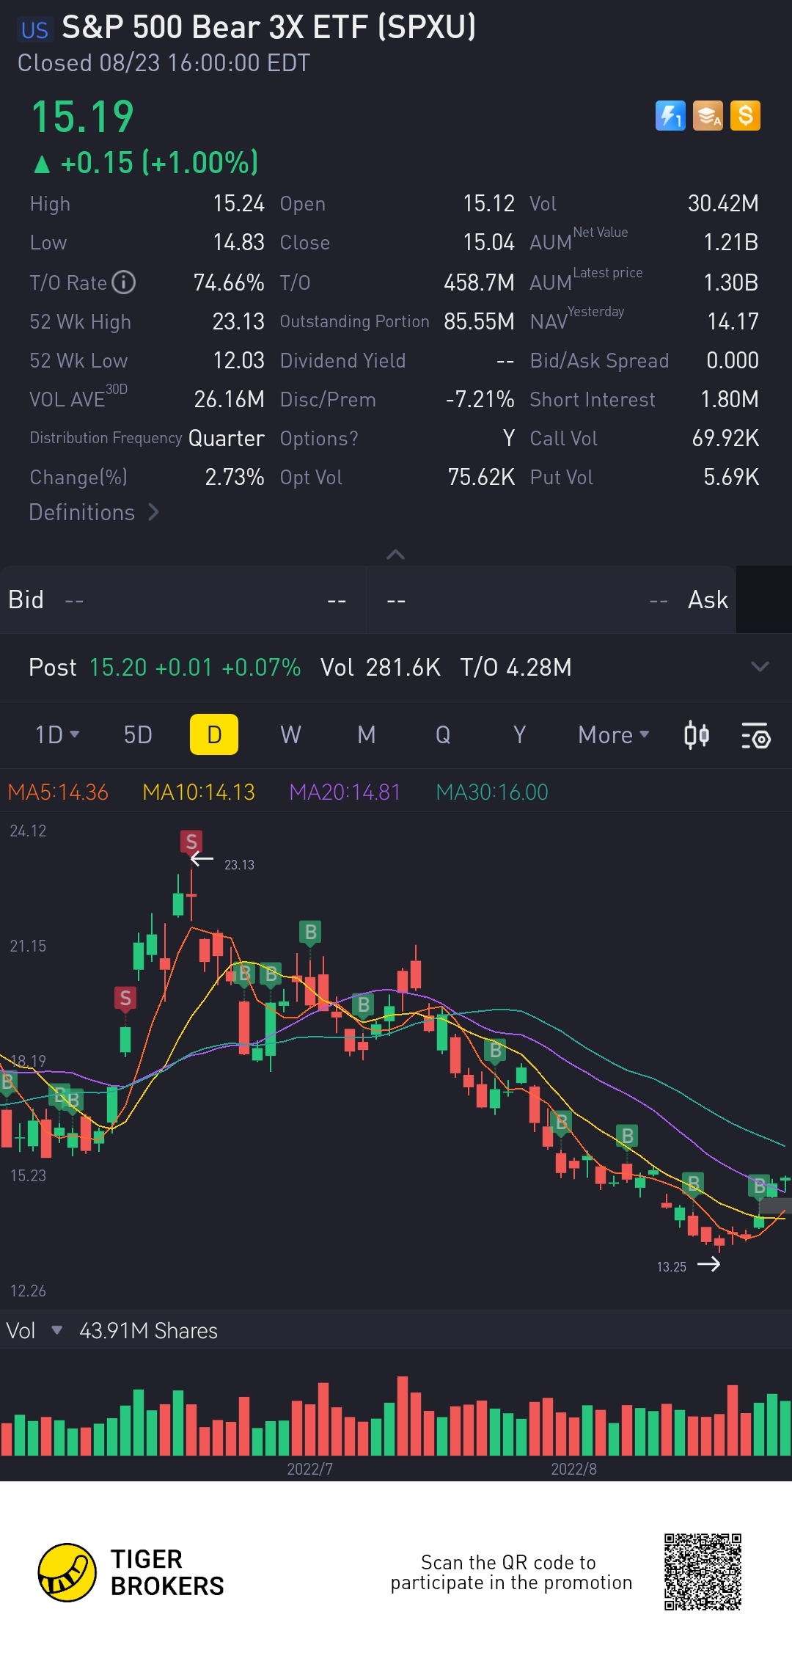Tap the T/O Rate info icon
792x1664 pixels.
pos(124,282)
